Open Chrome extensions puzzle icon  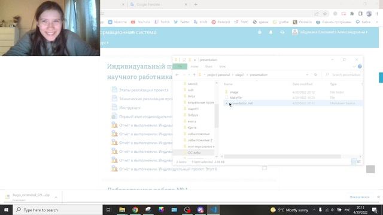[352, 14]
